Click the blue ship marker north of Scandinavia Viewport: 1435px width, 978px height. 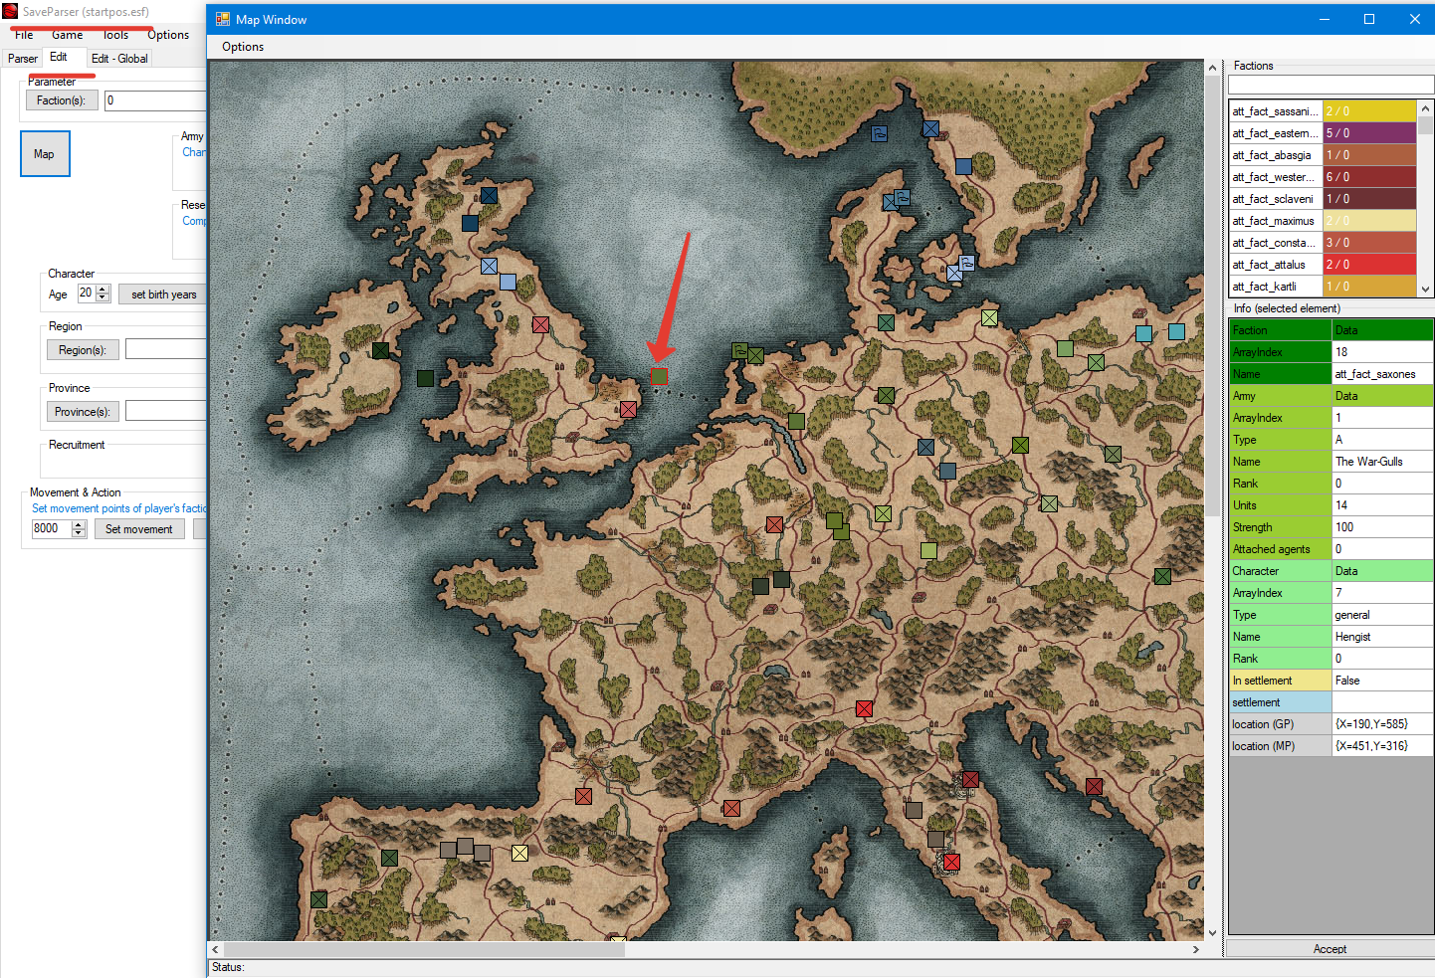click(x=879, y=133)
